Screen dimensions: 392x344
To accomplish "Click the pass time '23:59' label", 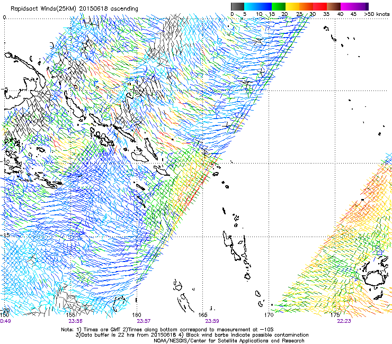I will 212,321.
